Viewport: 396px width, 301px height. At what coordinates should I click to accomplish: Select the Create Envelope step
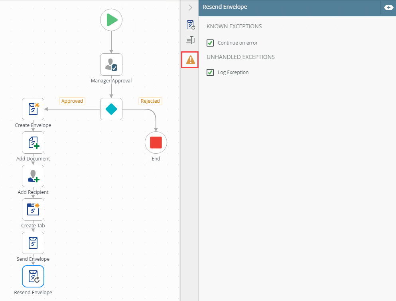33,109
